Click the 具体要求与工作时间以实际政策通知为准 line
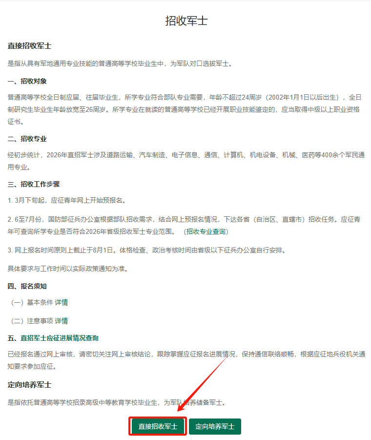The width and height of the screenshot is (371, 440). click(x=69, y=269)
